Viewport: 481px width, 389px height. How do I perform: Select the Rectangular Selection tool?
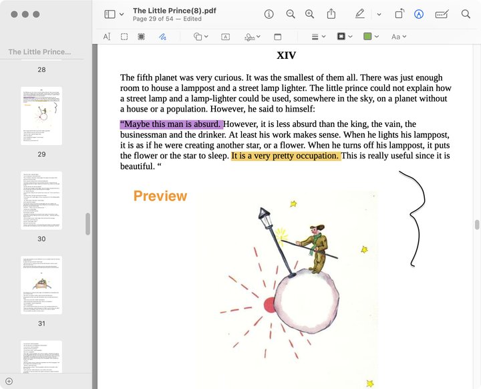[x=124, y=37]
